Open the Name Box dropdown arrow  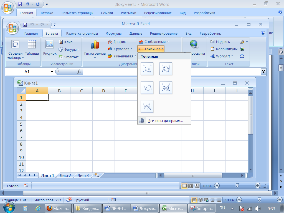click(x=52, y=72)
